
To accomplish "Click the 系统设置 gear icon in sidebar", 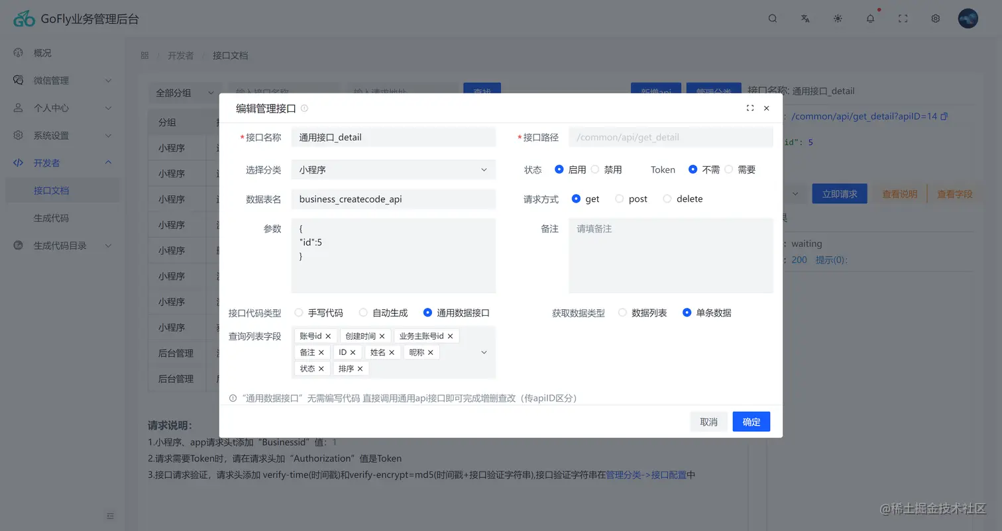I will click(x=19, y=135).
